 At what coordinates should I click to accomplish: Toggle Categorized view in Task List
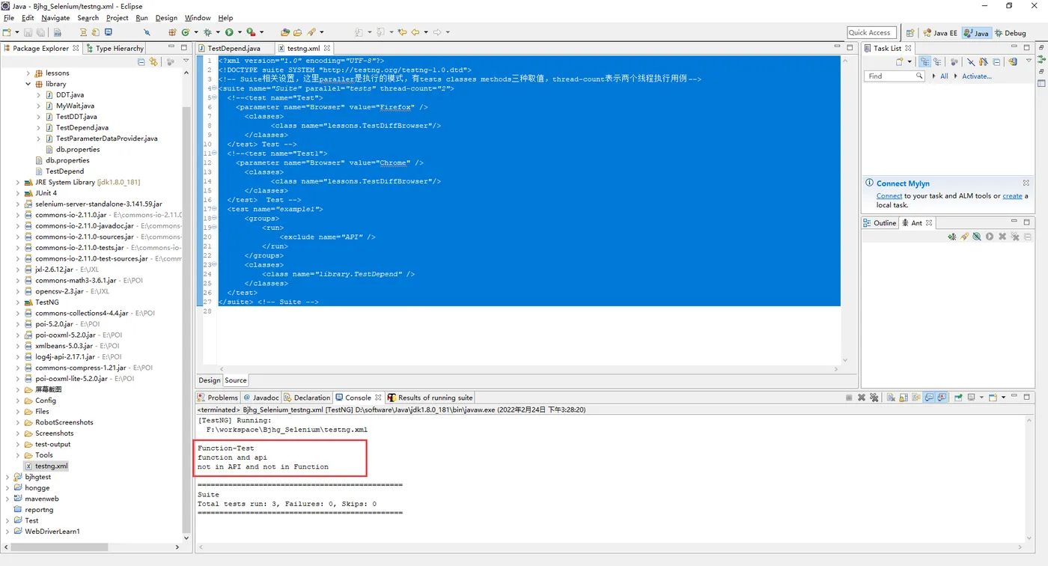tap(925, 62)
